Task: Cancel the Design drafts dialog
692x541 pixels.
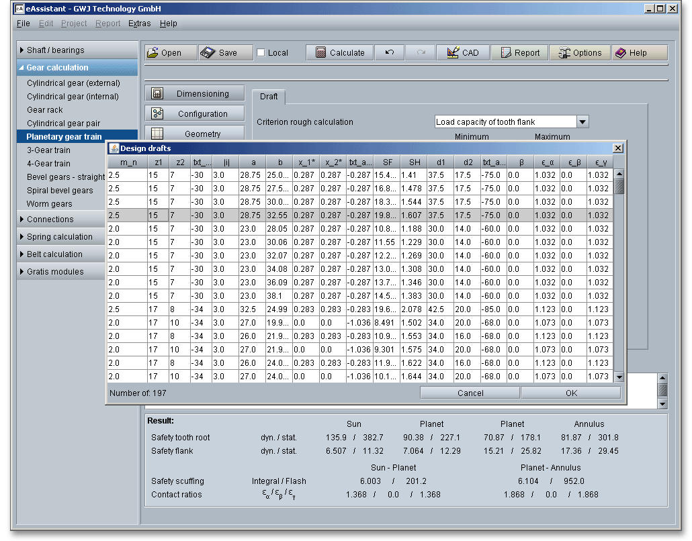Action: click(x=470, y=393)
